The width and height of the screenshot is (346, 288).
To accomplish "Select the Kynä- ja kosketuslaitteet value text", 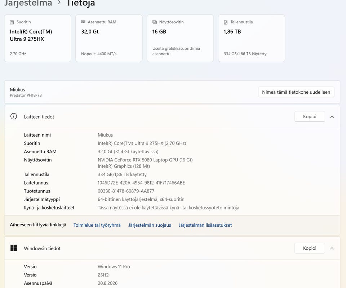I will click(168, 208).
